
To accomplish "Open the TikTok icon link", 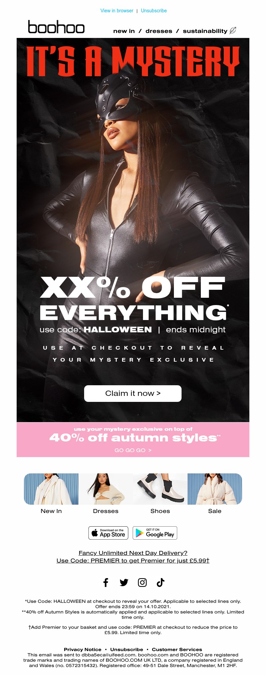I will 161,583.
